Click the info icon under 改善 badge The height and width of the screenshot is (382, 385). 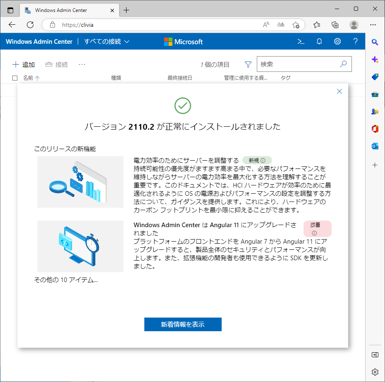click(314, 233)
